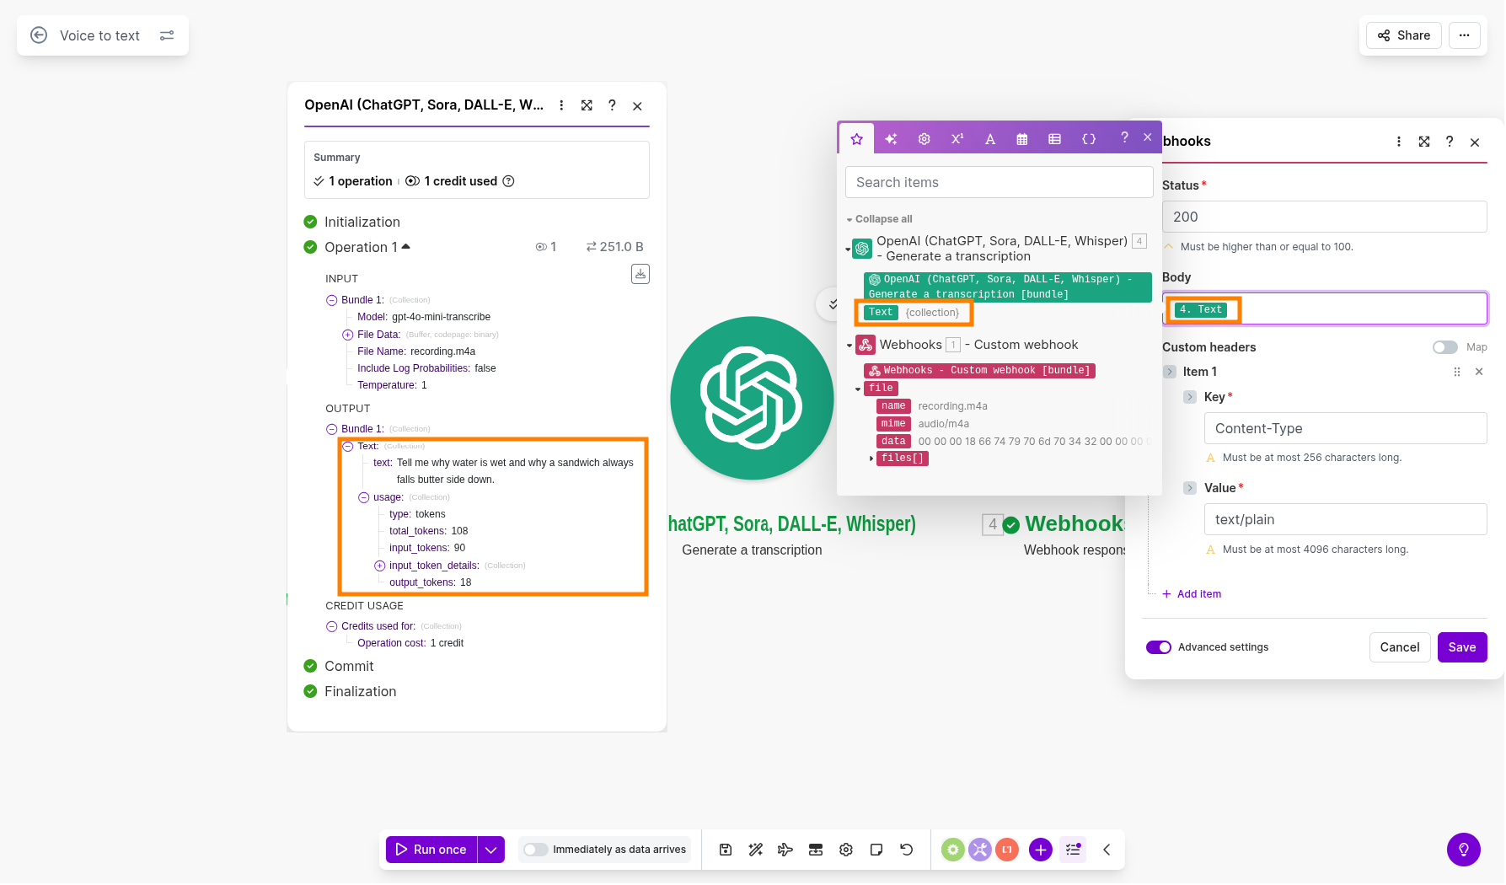The height and width of the screenshot is (885, 1506).
Task: Open the Run once dropdown arrow
Action: (491, 850)
